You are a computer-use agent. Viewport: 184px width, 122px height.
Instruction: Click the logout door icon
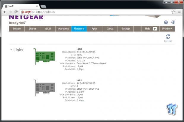173,22
